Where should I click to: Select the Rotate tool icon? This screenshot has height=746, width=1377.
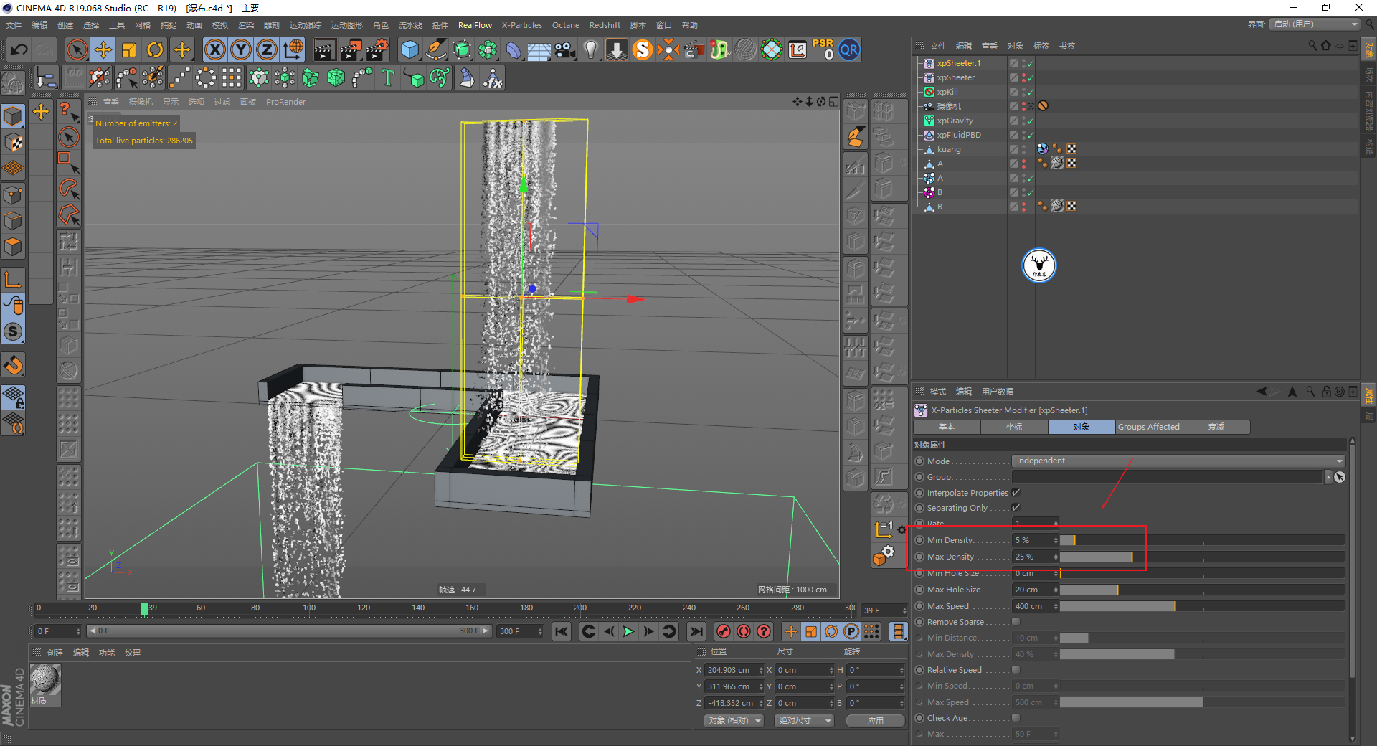pyautogui.click(x=155, y=49)
